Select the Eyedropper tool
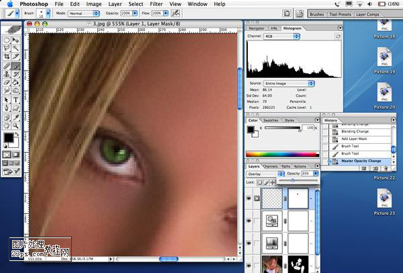Screen dimensions: 403x273 tap(16, 118)
